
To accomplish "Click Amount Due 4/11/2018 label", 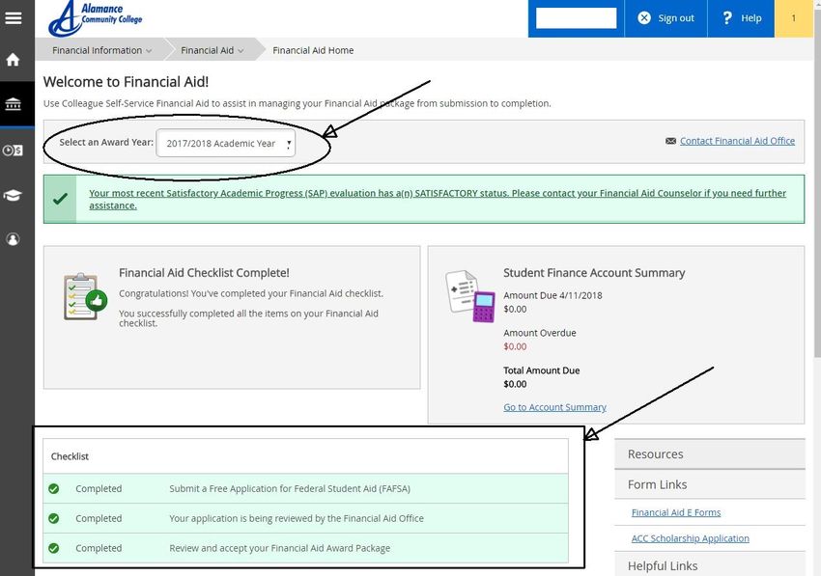I will coord(552,295).
